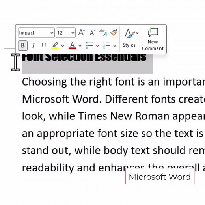Toggle Italic formatting
Image resolution: width=205 pixels, height=205 pixels.
tap(34, 45)
